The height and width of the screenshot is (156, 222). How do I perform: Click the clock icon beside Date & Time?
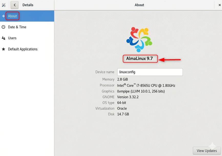[x=4, y=27]
